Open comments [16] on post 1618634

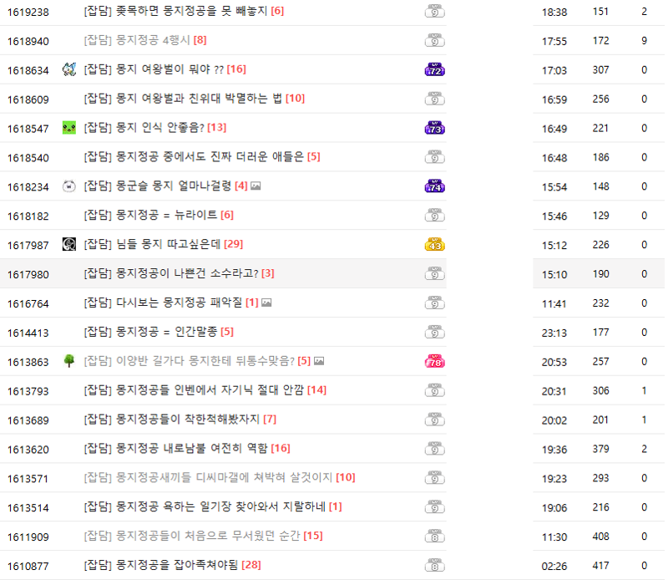236,69
